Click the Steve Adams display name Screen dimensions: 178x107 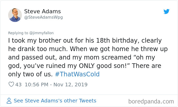42,11
